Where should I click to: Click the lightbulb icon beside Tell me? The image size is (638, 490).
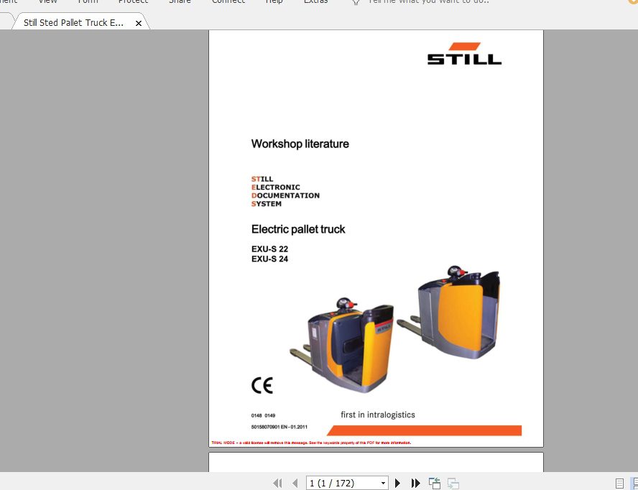[356, 2]
